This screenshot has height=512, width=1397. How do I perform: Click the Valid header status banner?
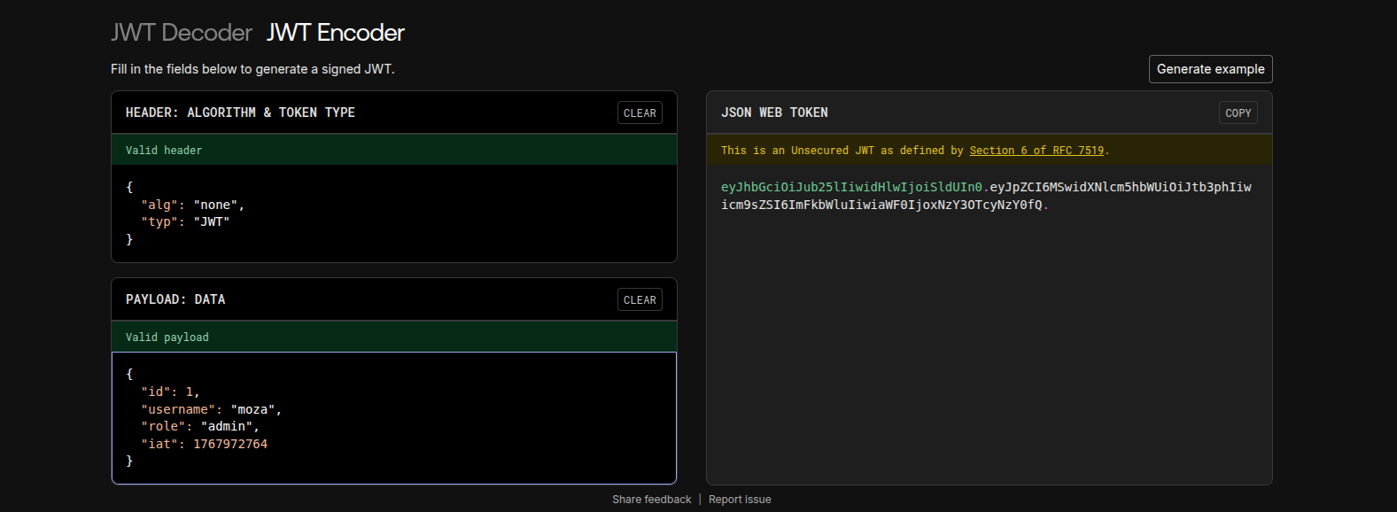point(164,151)
